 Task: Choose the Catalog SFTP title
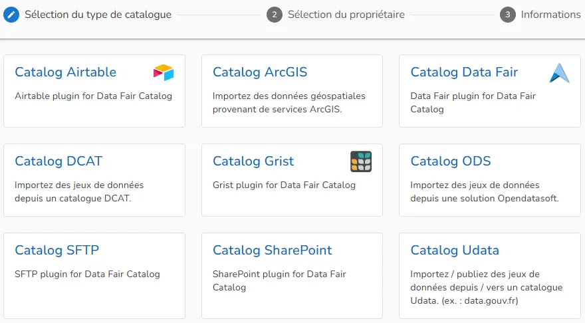click(x=57, y=250)
